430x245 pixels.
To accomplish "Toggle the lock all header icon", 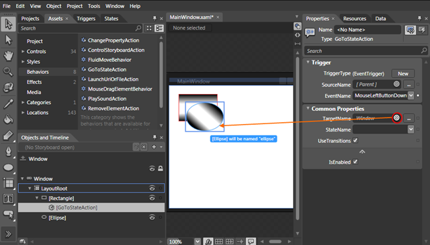I will point(161,168).
